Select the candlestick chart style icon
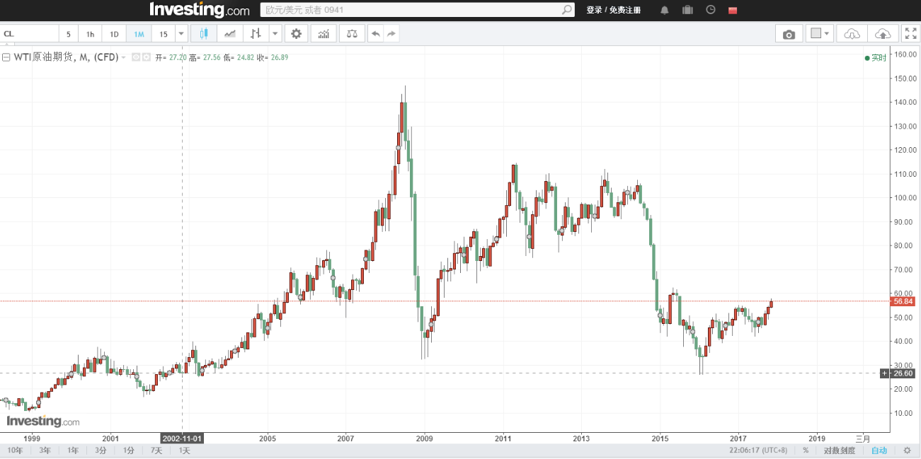Image resolution: width=921 pixels, height=459 pixels. 204,34
